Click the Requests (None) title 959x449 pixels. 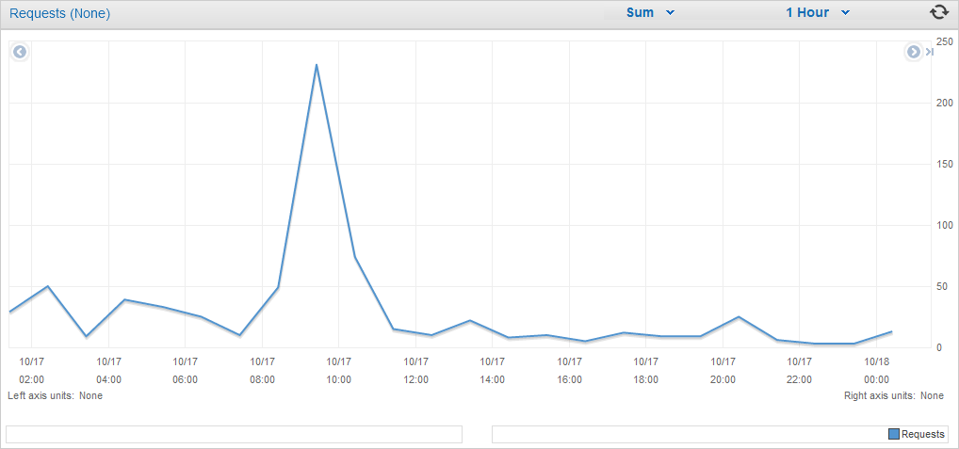pyautogui.click(x=60, y=13)
